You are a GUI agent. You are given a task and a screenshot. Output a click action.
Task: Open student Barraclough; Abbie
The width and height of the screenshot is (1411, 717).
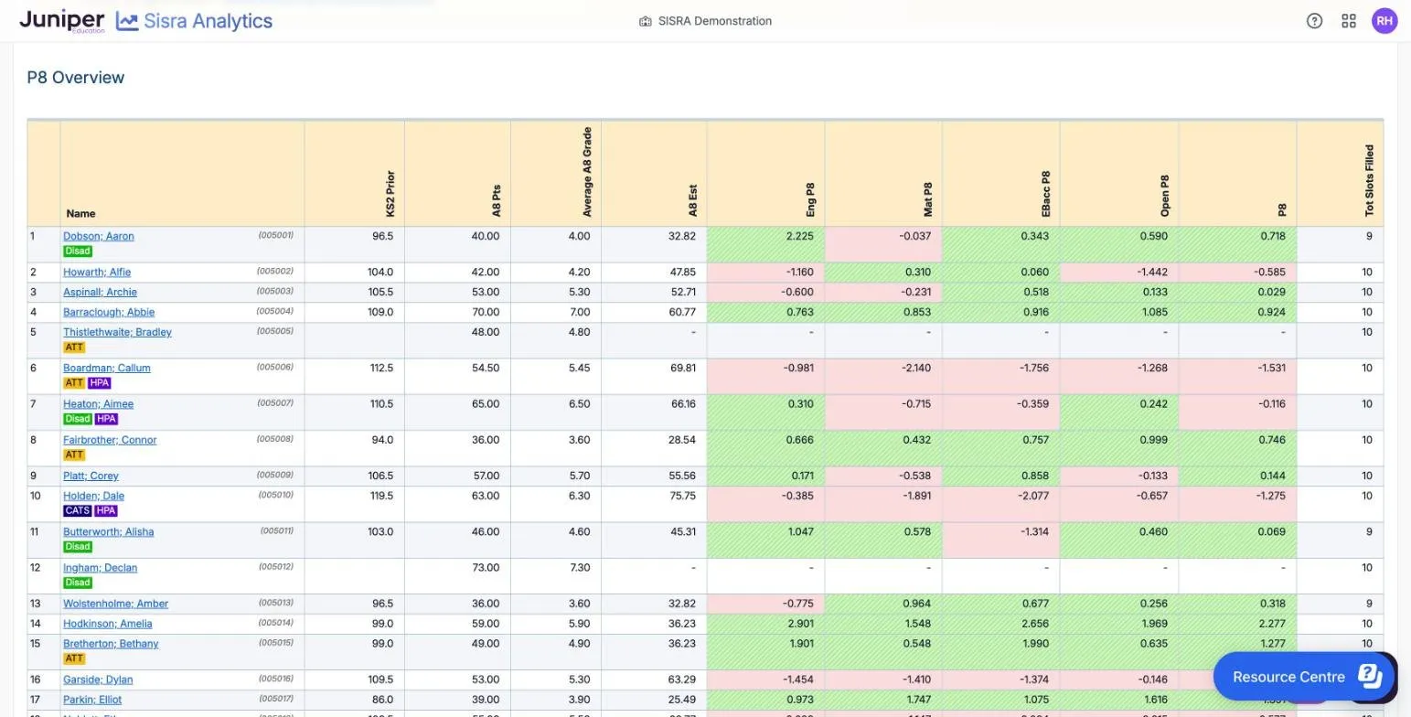click(x=109, y=313)
